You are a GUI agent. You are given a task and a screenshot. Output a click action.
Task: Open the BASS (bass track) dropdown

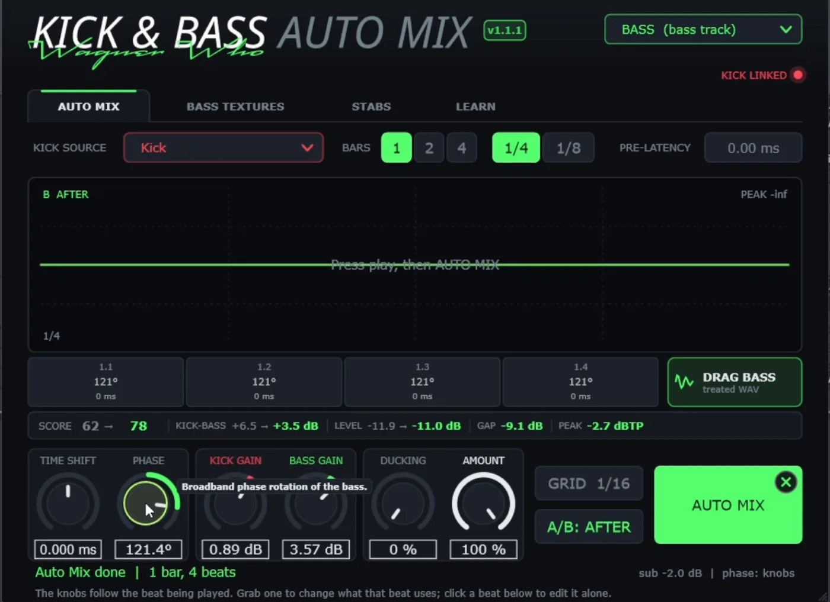[703, 30]
